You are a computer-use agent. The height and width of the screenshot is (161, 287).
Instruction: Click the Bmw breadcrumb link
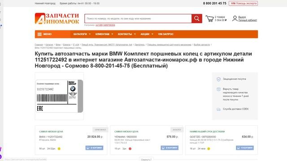(58, 45)
